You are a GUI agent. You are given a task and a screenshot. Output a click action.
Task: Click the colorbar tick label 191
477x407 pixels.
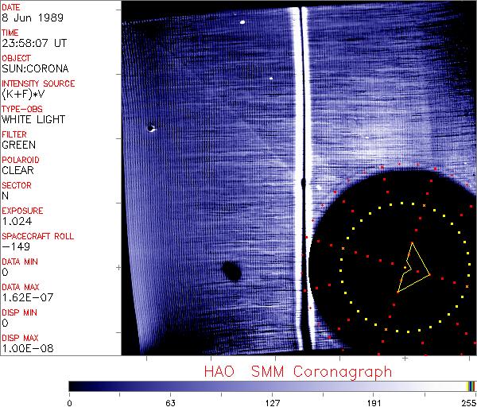tap(374, 402)
